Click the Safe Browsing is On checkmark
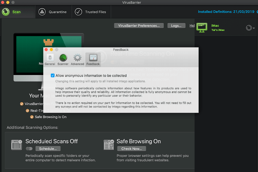 [x=32, y=117]
